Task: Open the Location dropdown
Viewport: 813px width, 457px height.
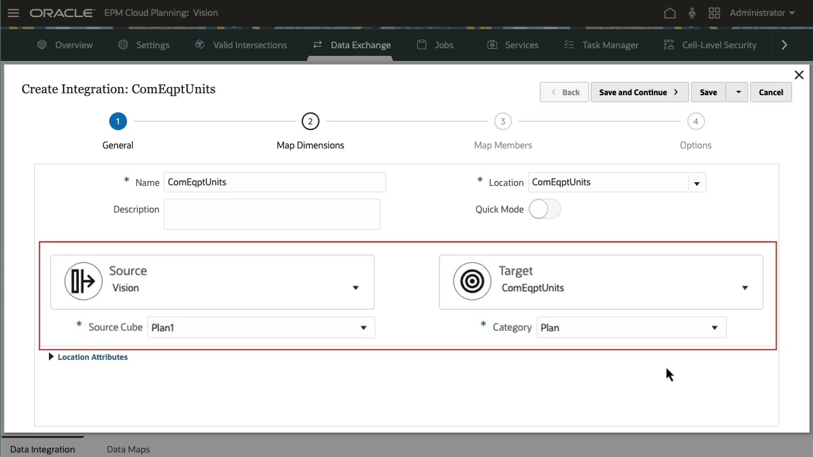Action: point(697,183)
